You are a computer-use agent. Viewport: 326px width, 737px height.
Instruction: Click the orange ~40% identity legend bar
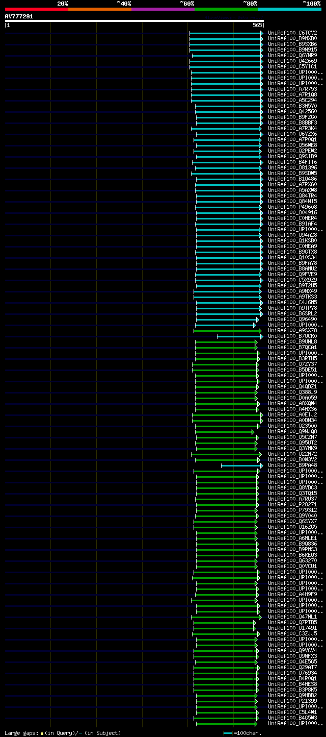pyautogui.click(x=99, y=9)
